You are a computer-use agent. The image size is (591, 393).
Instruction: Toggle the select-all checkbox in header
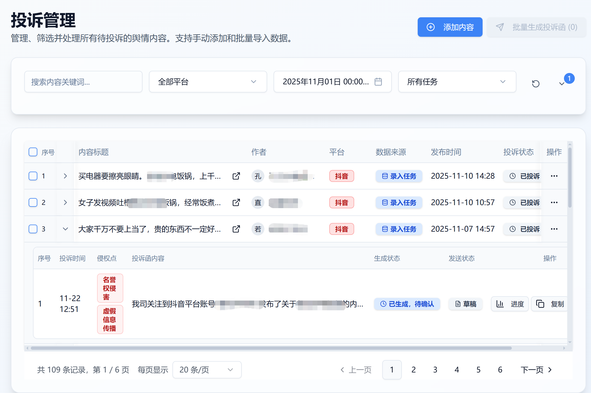pos(33,152)
